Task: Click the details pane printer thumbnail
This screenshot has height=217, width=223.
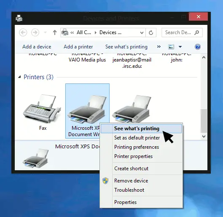Action: pyautogui.click(x=35, y=158)
